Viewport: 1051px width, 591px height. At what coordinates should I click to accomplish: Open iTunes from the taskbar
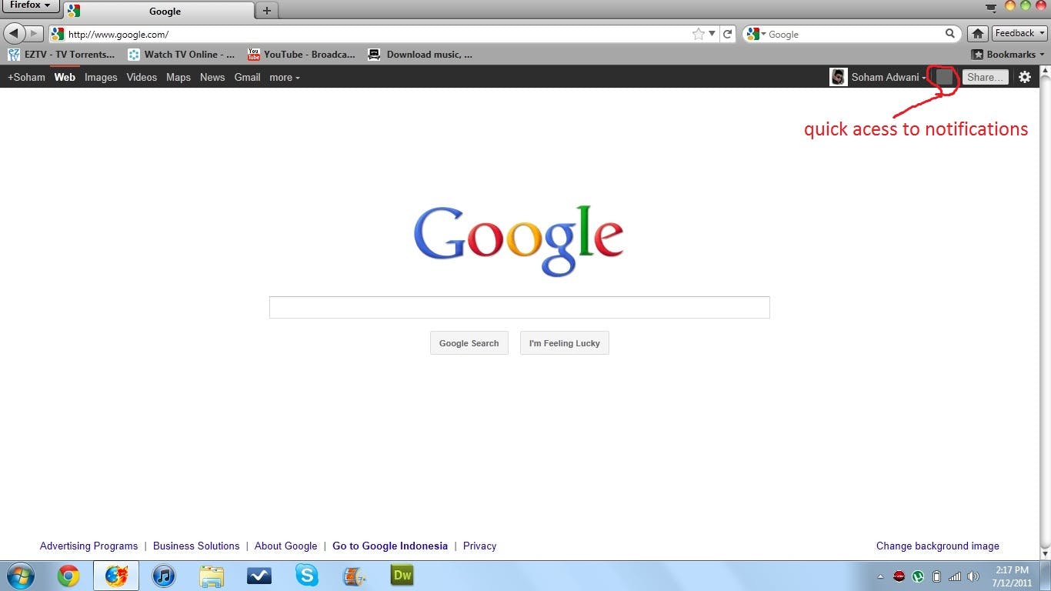click(x=164, y=576)
